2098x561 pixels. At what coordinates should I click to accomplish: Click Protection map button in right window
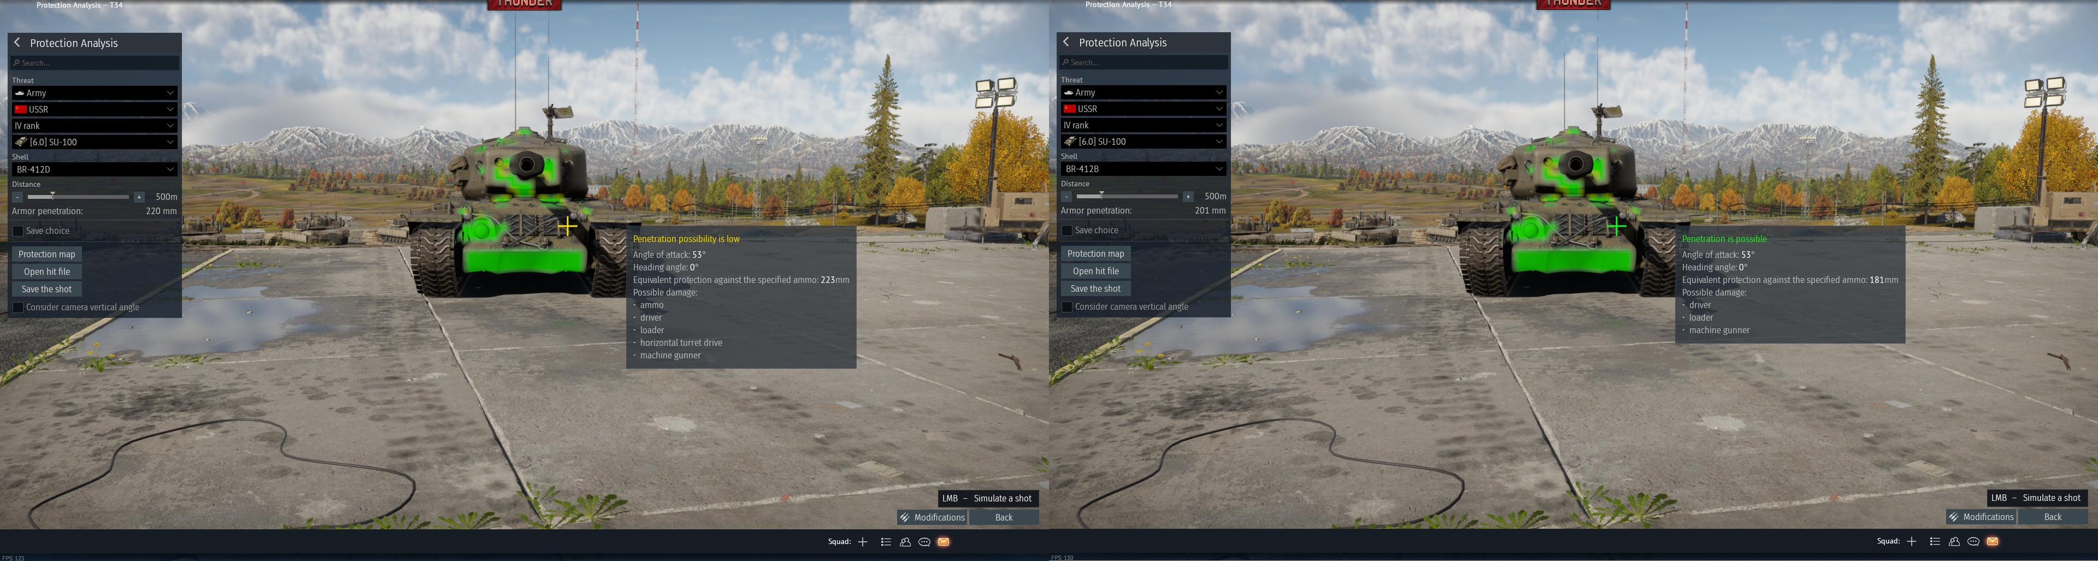1095,253
